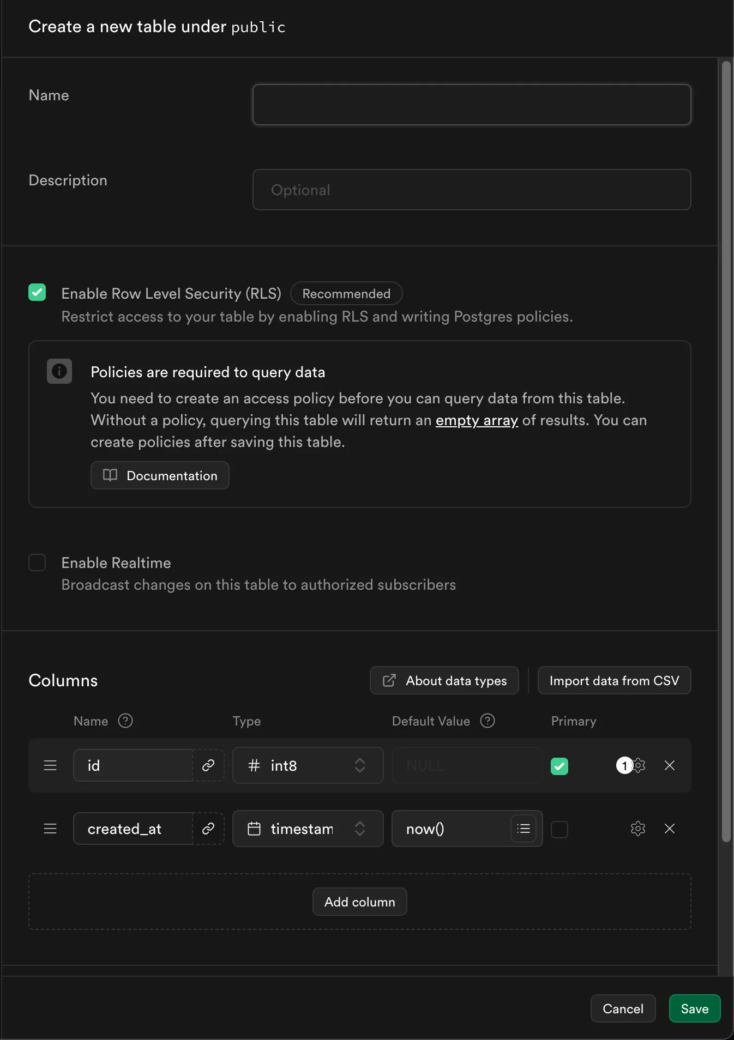Click the link icon next to created_at column
The width and height of the screenshot is (734, 1040).
tap(208, 829)
